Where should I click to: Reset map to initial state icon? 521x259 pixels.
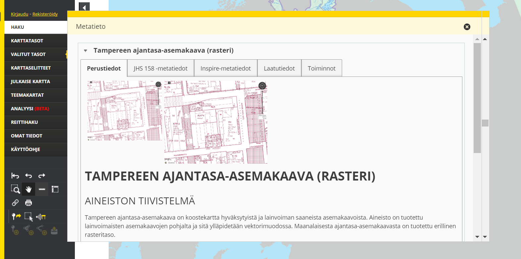(x=15, y=176)
